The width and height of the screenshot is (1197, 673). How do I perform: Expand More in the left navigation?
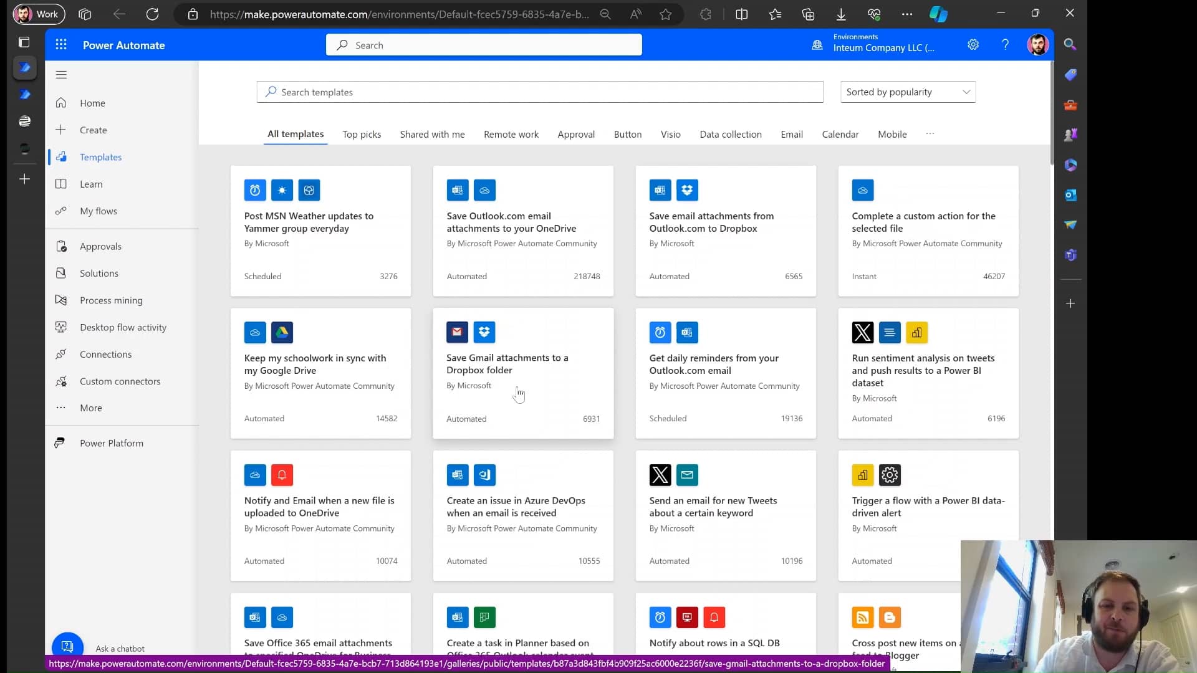click(x=90, y=408)
